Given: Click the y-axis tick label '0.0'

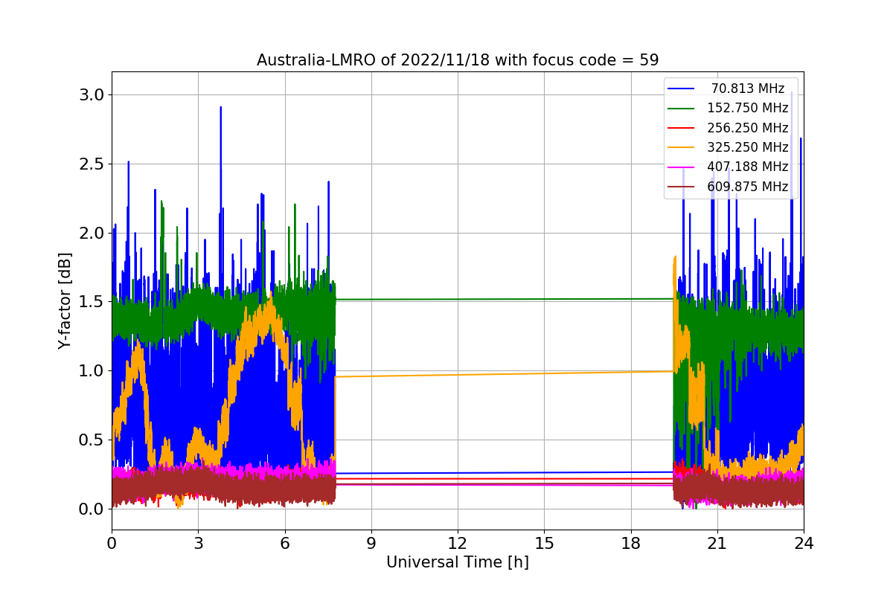Looking at the screenshot, I should point(91,509).
